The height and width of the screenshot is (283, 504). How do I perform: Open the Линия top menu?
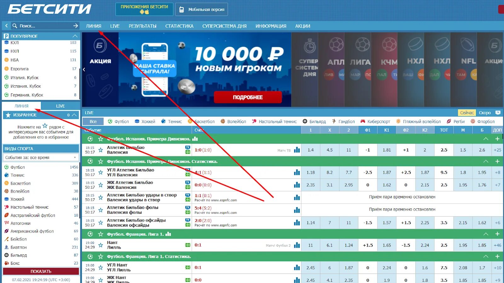point(94,26)
